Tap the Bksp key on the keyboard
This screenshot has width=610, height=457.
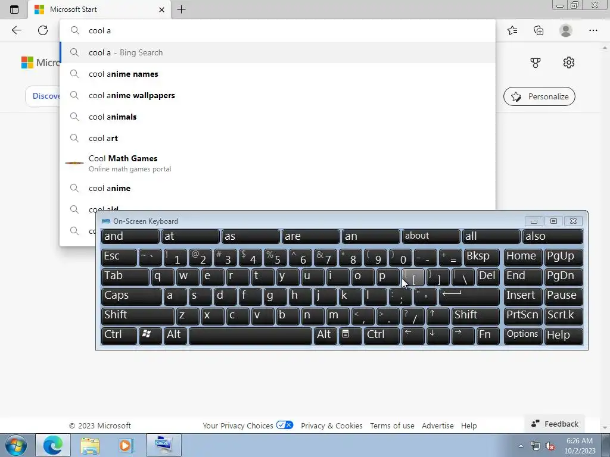[x=481, y=257]
